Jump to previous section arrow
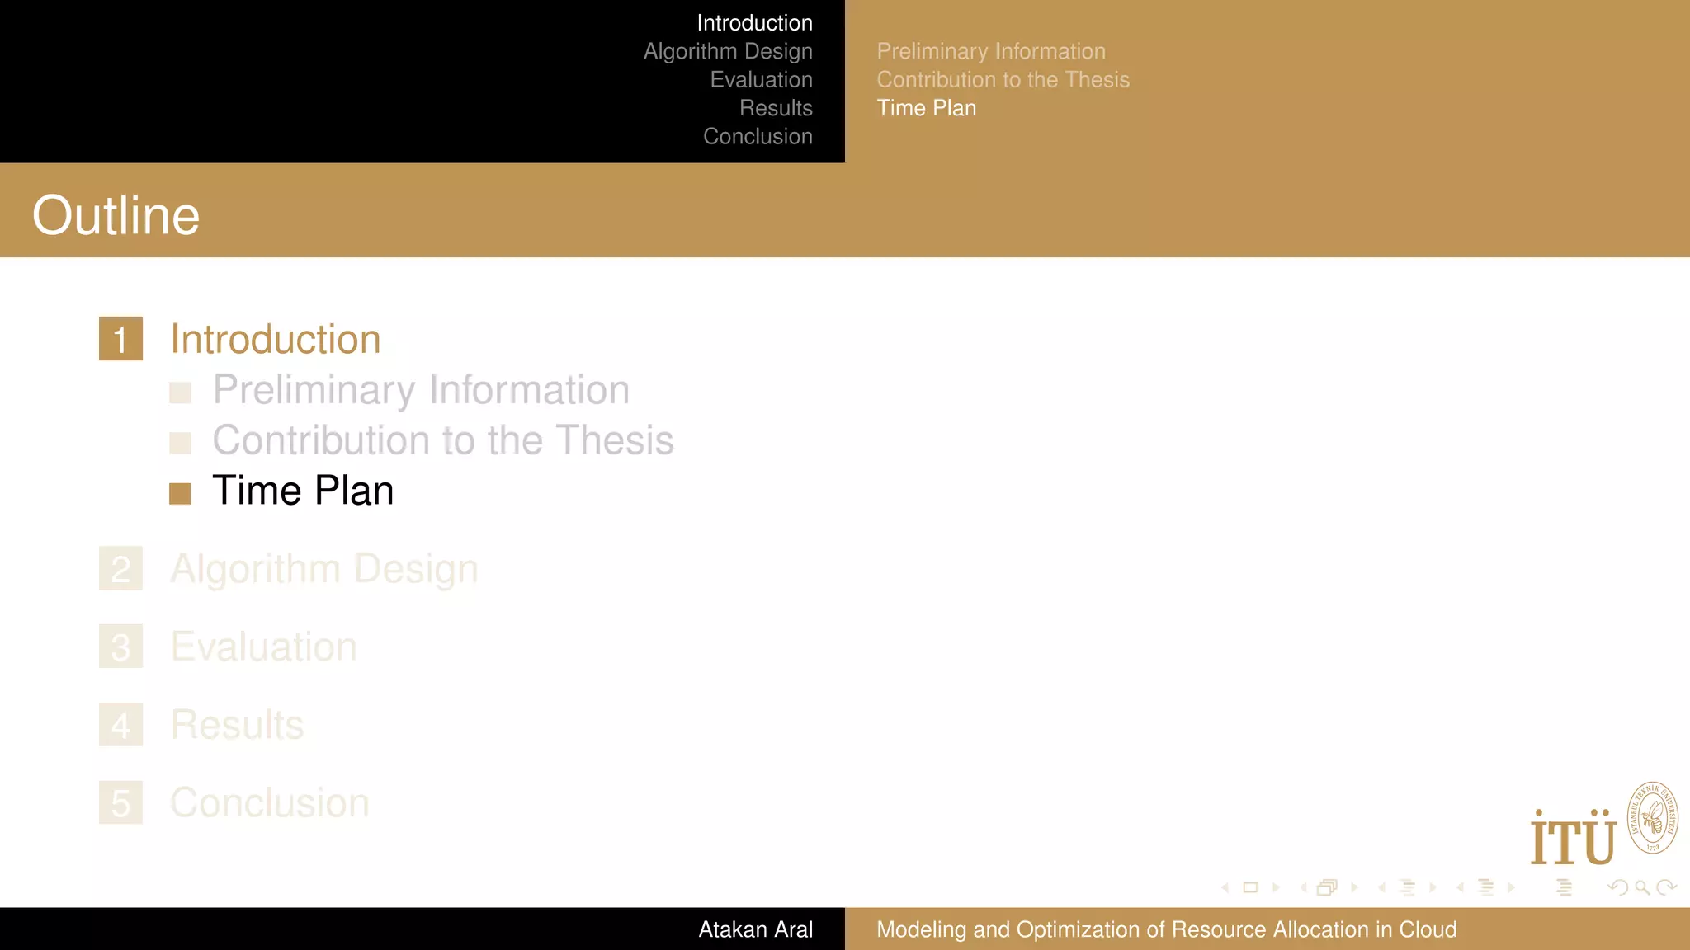This screenshot has width=1690, height=950. (x=1461, y=887)
